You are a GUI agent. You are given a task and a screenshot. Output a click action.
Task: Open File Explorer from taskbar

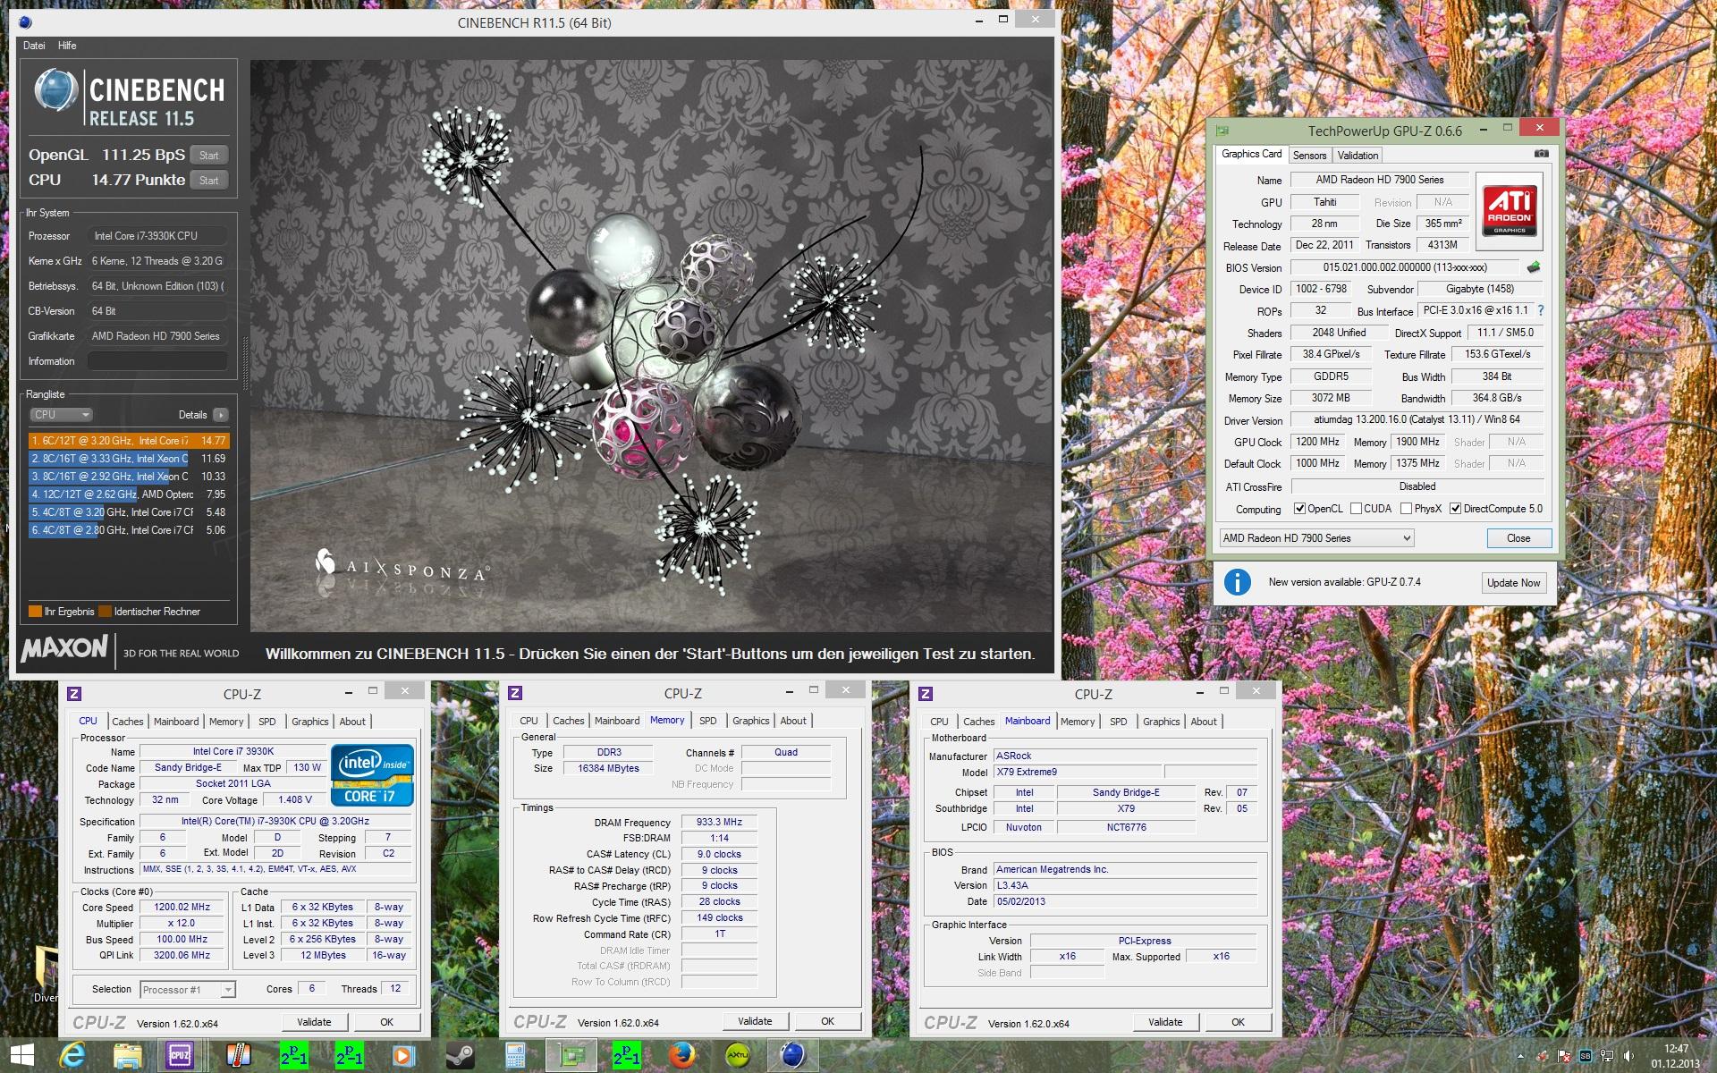127,1055
